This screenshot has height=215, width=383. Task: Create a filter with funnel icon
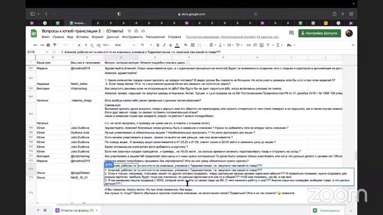[x=269, y=45]
